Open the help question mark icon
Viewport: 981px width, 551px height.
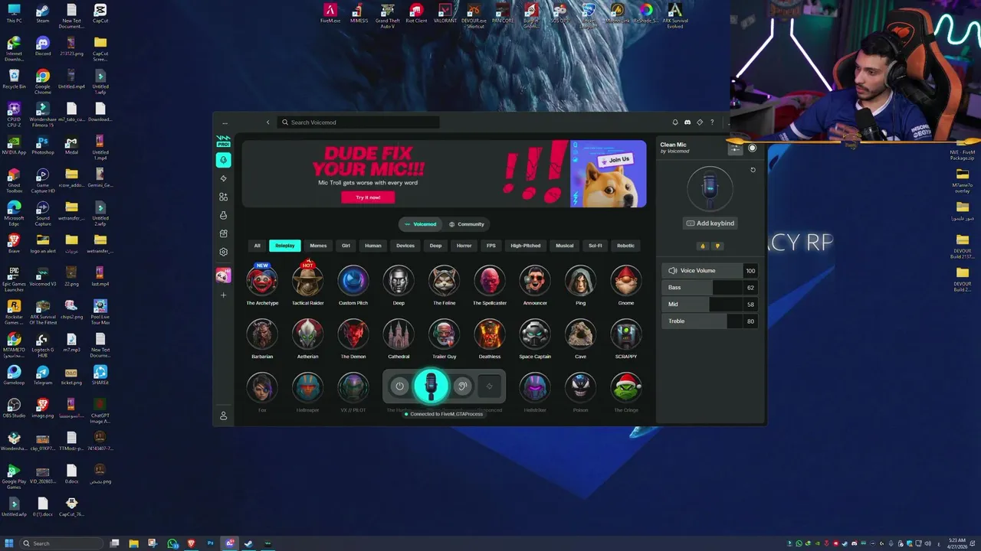pos(712,122)
